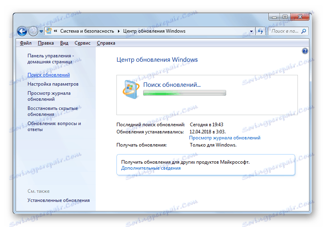
Task: Click Восстановить скрытые обновления
Action: [x=53, y=112]
